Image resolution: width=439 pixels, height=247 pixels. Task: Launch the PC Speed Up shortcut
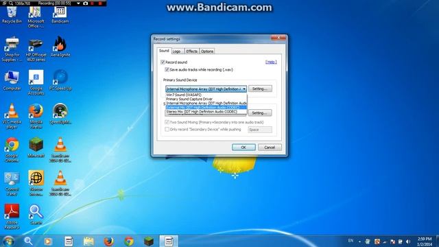[x=60, y=81]
